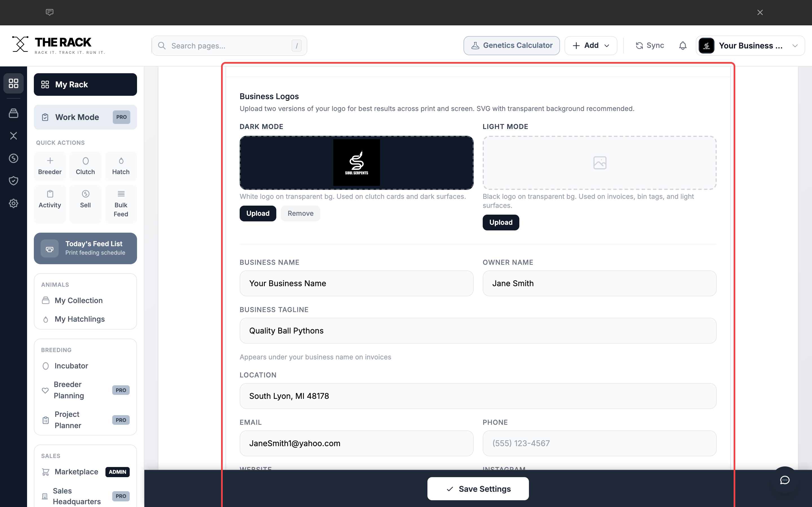This screenshot has height=507, width=812.
Task: Open My Rack page
Action: [85, 84]
